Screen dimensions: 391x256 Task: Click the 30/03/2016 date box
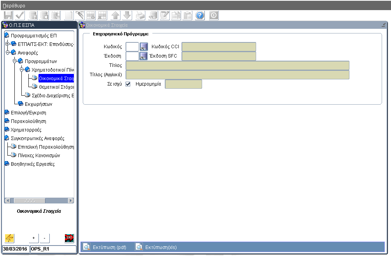pos(16,249)
